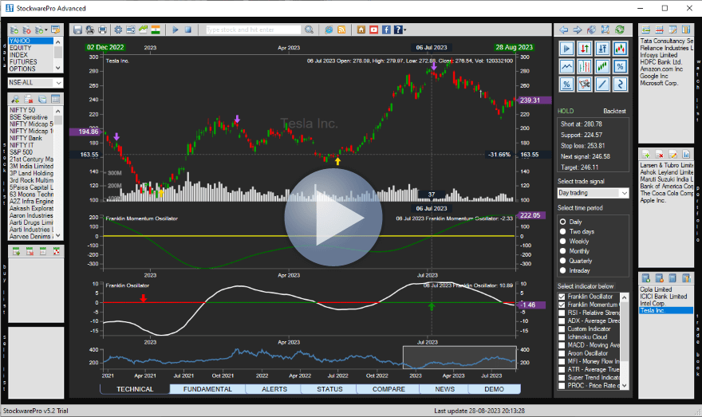Switch to the FUNDAMENTAL tab
This screenshot has height=417, width=702.
(207, 389)
